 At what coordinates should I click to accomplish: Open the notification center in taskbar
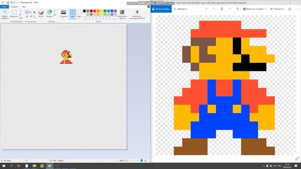tap(296, 166)
